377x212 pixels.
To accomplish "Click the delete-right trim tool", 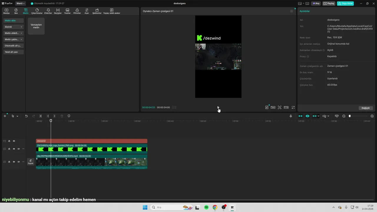I will click(55, 116).
